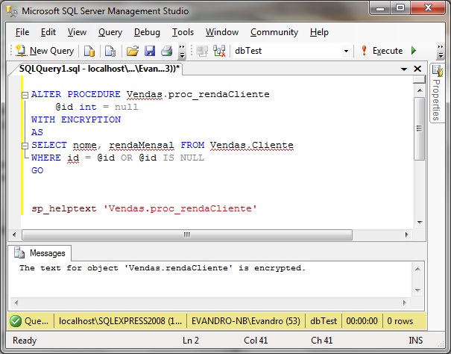This screenshot has height=354, width=451.
Task: Click localhost\SQLEXPRESS2008 in status bar
Action: (120, 321)
